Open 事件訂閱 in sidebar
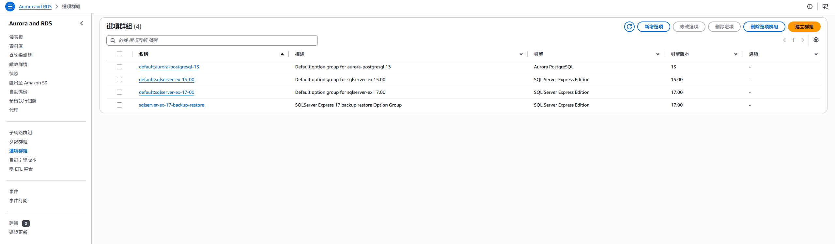Viewport: 835px width, 244px height. coord(18,201)
